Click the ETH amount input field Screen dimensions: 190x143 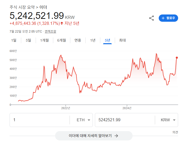39,120
